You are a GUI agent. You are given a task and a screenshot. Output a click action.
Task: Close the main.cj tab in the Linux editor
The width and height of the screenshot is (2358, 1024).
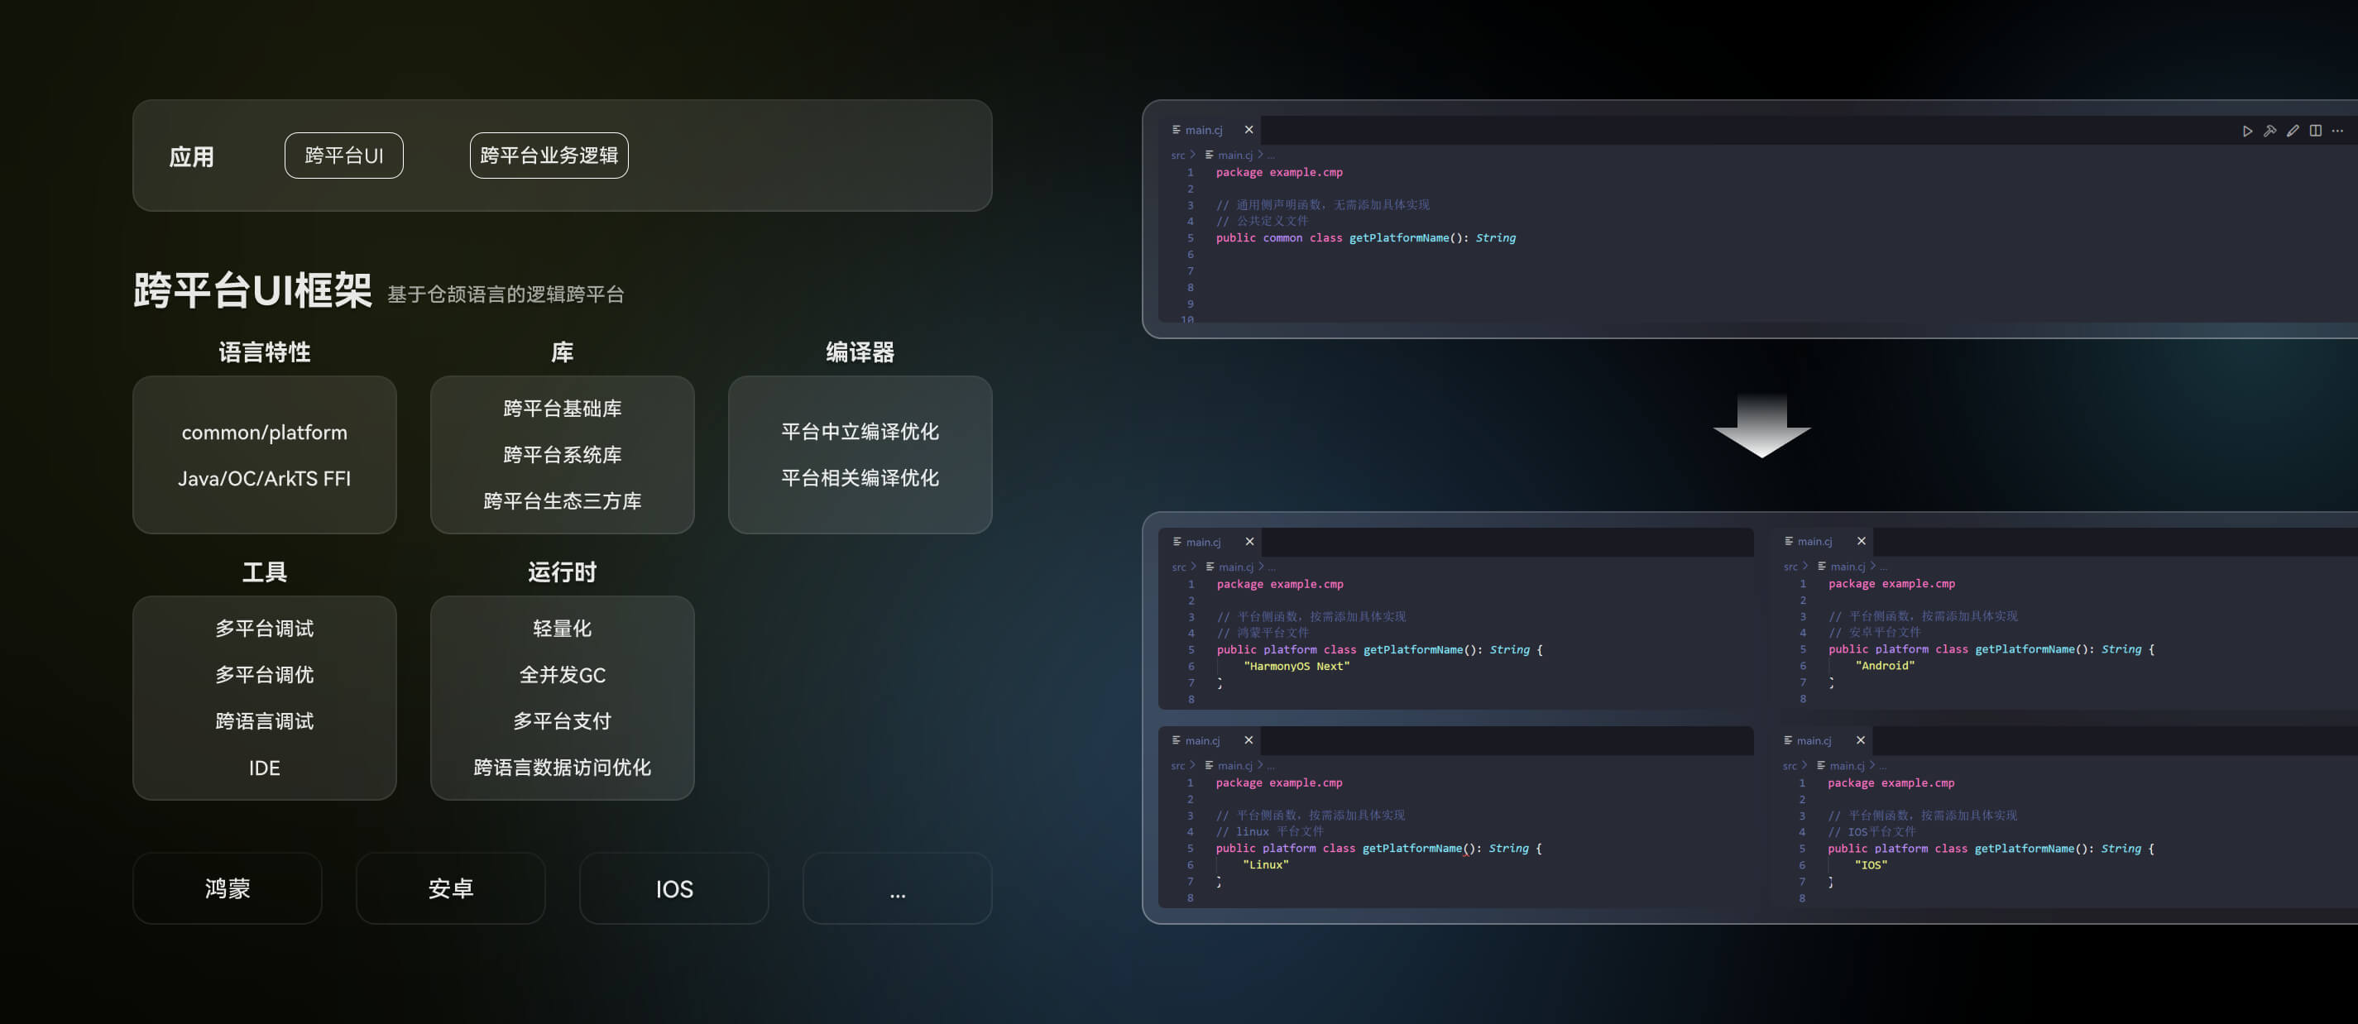point(1248,740)
